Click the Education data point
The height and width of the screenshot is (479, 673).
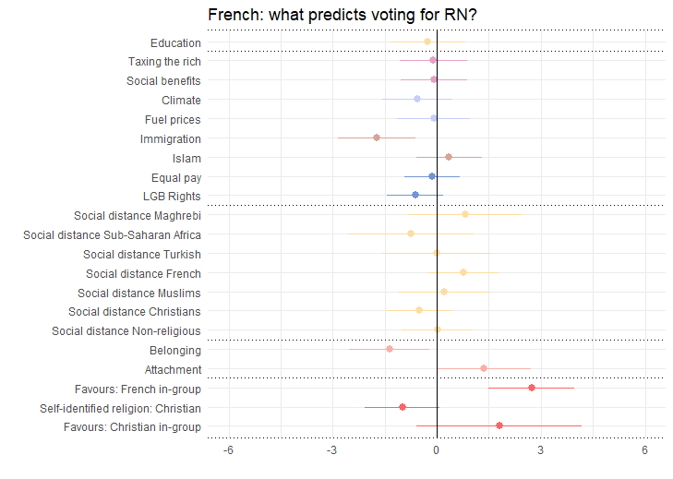click(427, 42)
